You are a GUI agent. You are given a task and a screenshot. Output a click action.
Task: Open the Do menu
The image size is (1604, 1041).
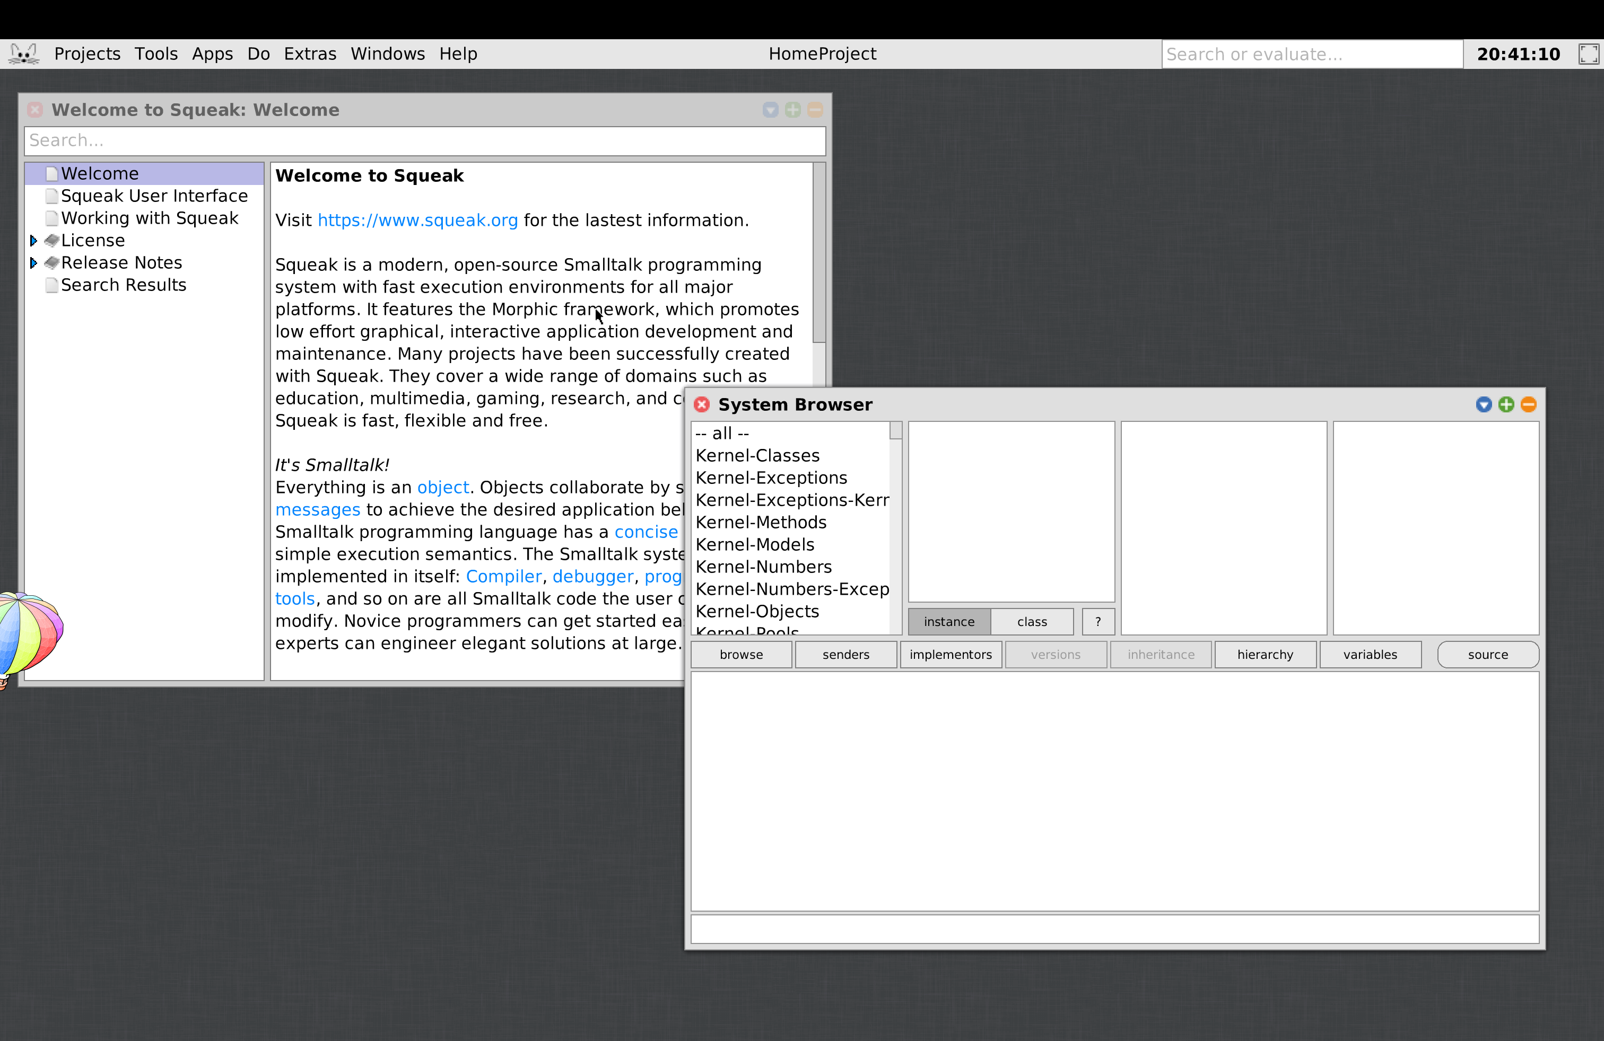pyautogui.click(x=259, y=54)
